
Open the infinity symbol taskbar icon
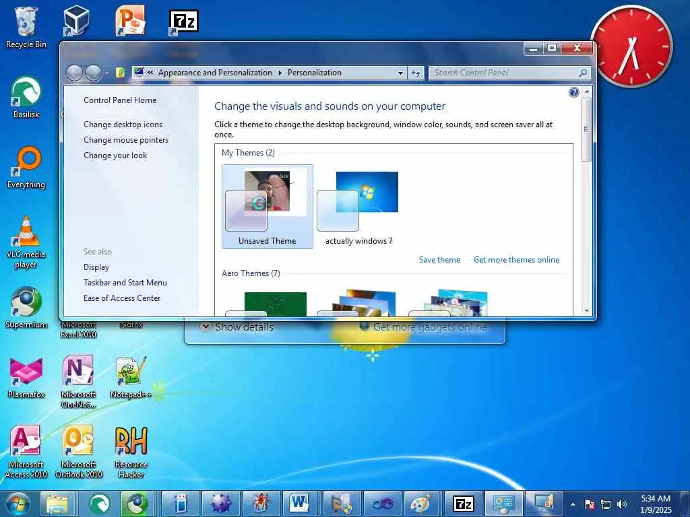tap(381, 504)
